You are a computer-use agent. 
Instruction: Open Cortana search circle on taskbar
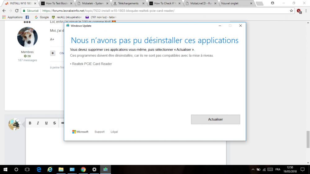(x=16, y=169)
